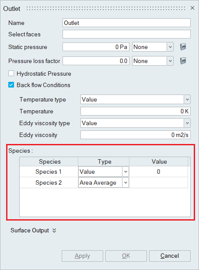
Task: Click the Eddy viscosity value field
Action: click(136, 135)
